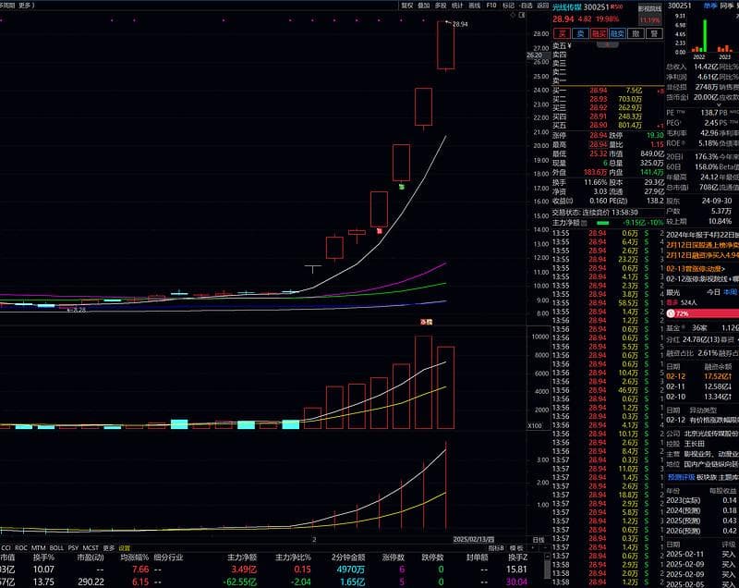Select the MTM indicator tab
This screenshot has height=588, width=739.
click(x=38, y=548)
